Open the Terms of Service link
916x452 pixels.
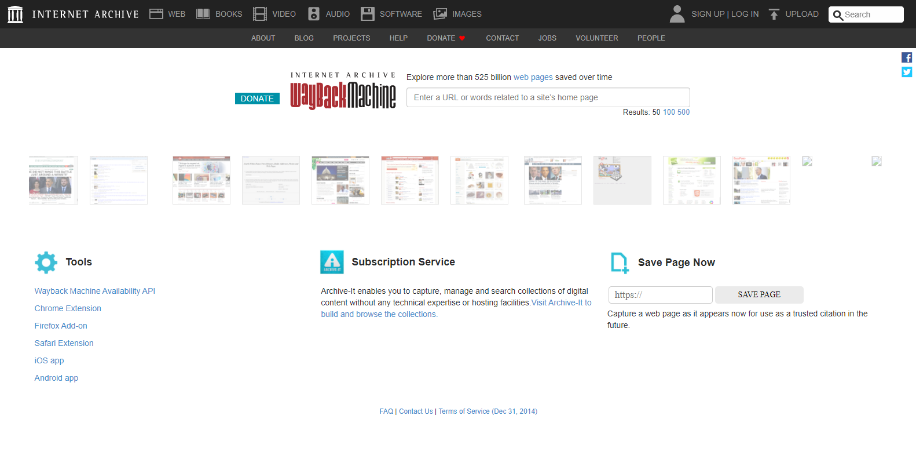[488, 411]
